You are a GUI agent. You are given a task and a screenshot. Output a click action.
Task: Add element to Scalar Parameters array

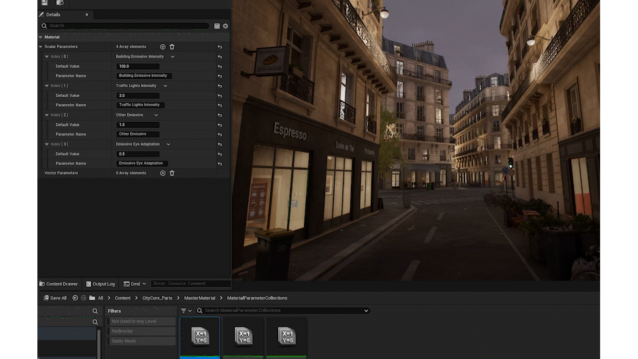point(162,47)
